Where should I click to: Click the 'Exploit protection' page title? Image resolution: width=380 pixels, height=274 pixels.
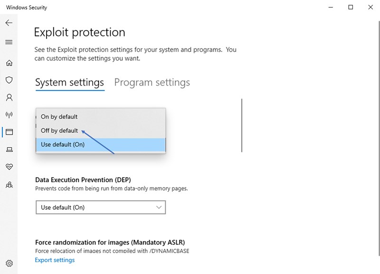[x=79, y=32]
